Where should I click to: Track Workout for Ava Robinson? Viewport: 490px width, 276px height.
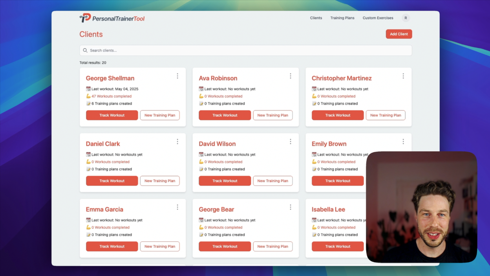click(225, 115)
